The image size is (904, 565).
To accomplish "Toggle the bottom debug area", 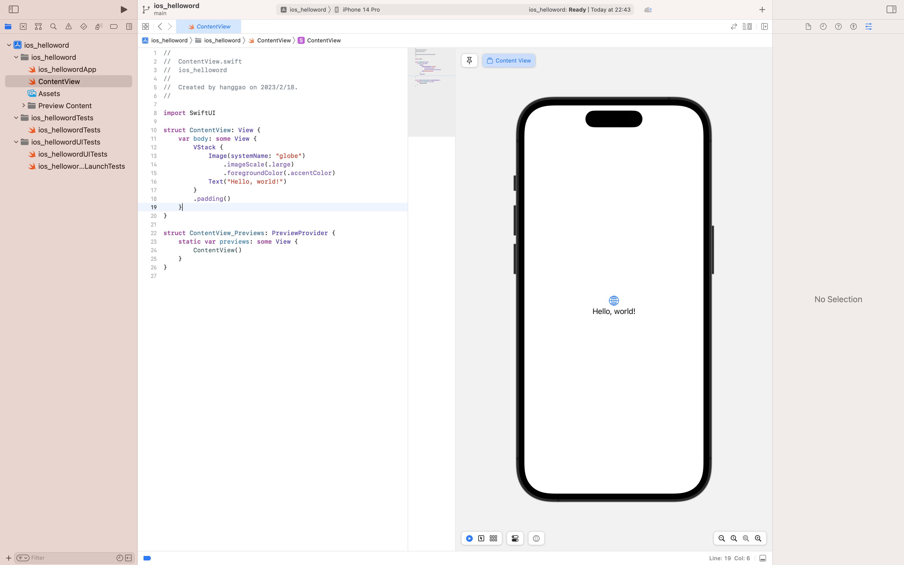I will 763,558.
